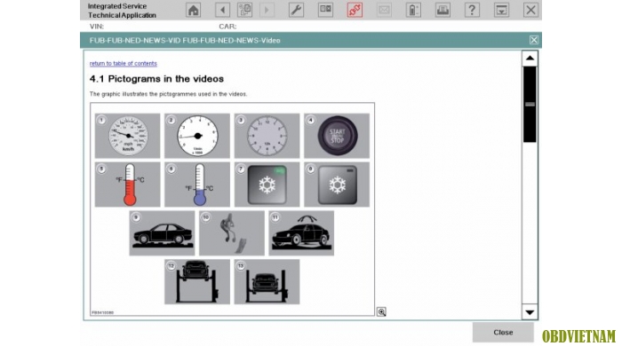Viewport: 622px width, 346px height.
Task: Click pictogram 10 foot pedals
Action: click(232, 233)
